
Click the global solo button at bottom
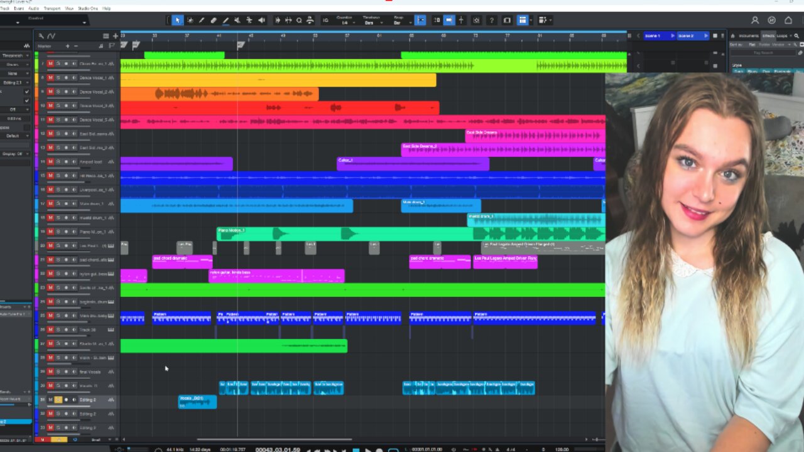click(59, 439)
